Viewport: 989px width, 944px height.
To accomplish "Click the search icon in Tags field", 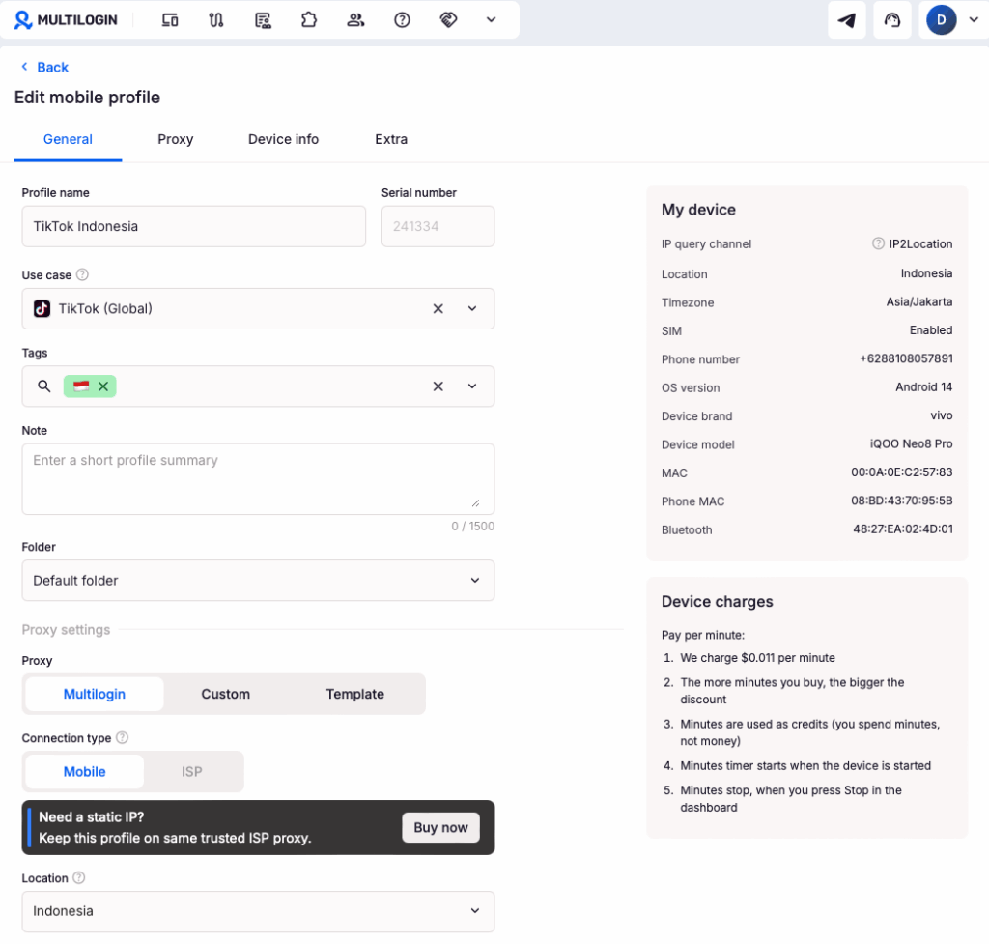I will coord(43,386).
